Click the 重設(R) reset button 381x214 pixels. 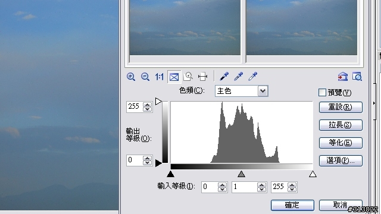[341, 107]
